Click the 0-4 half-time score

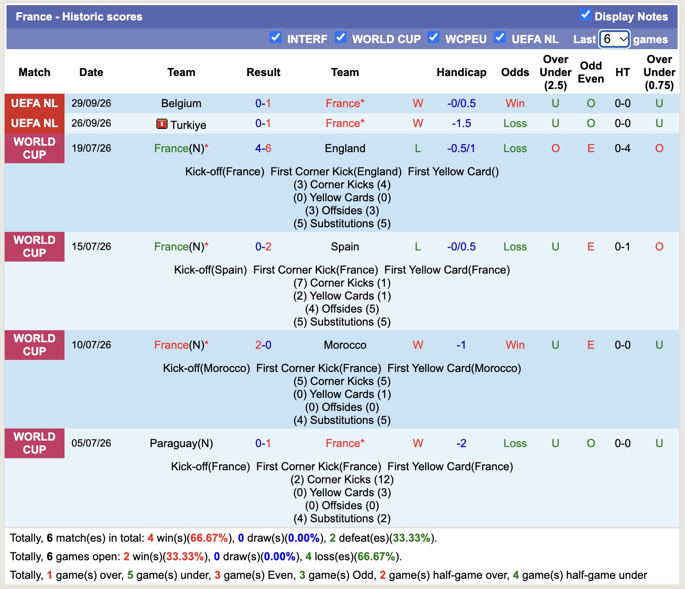622,148
